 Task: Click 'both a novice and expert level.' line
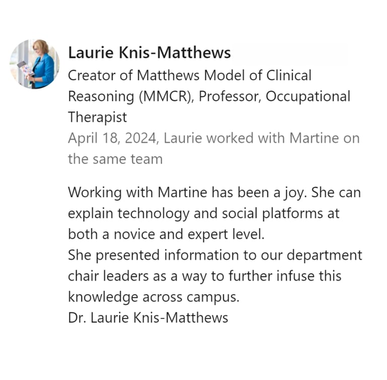pyautogui.click(x=166, y=234)
